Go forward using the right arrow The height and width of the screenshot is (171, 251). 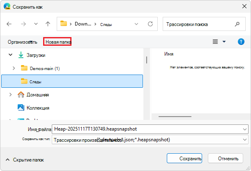tap(23, 24)
